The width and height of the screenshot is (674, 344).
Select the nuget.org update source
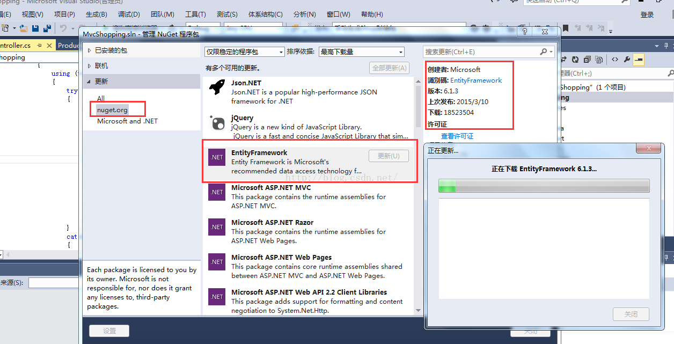click(112, 110)
